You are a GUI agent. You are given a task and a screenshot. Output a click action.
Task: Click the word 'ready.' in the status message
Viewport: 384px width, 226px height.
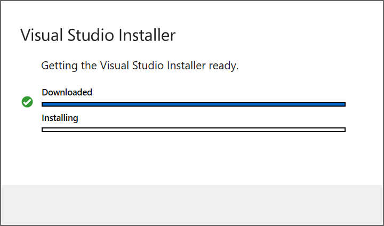(223, 66)
